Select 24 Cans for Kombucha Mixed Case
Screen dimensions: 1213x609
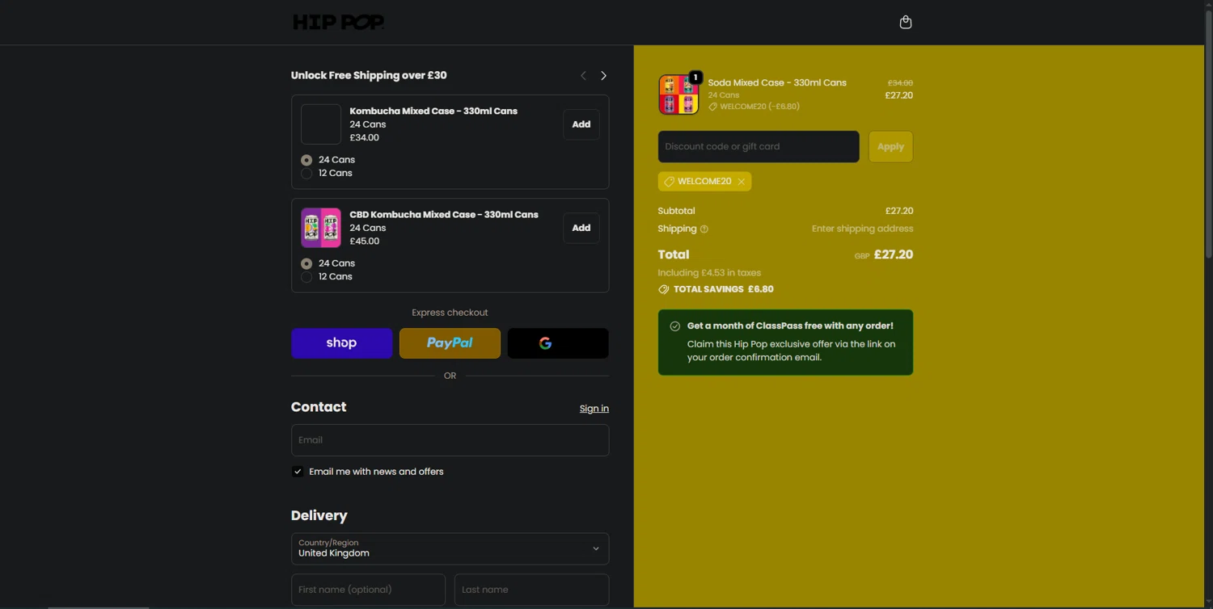pyautogui.click(x=306, y=160)
